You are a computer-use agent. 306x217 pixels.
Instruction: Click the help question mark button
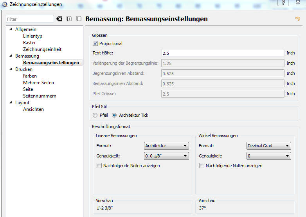283,3
